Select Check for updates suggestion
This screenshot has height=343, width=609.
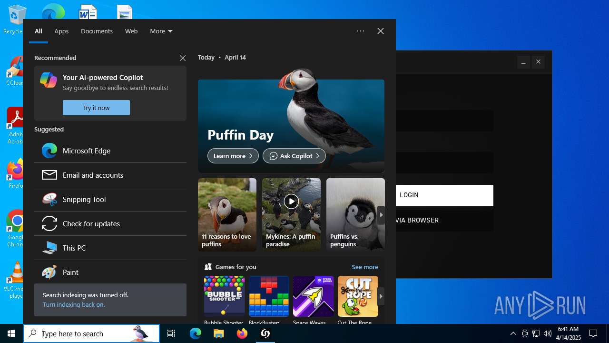point(110,223)
